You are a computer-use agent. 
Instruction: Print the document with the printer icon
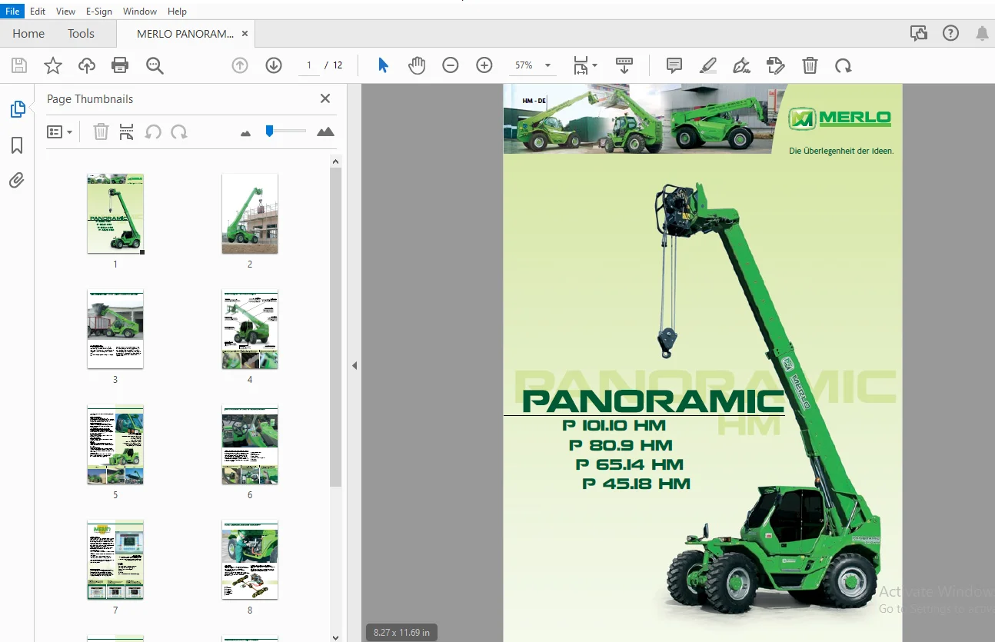point(120,66)
